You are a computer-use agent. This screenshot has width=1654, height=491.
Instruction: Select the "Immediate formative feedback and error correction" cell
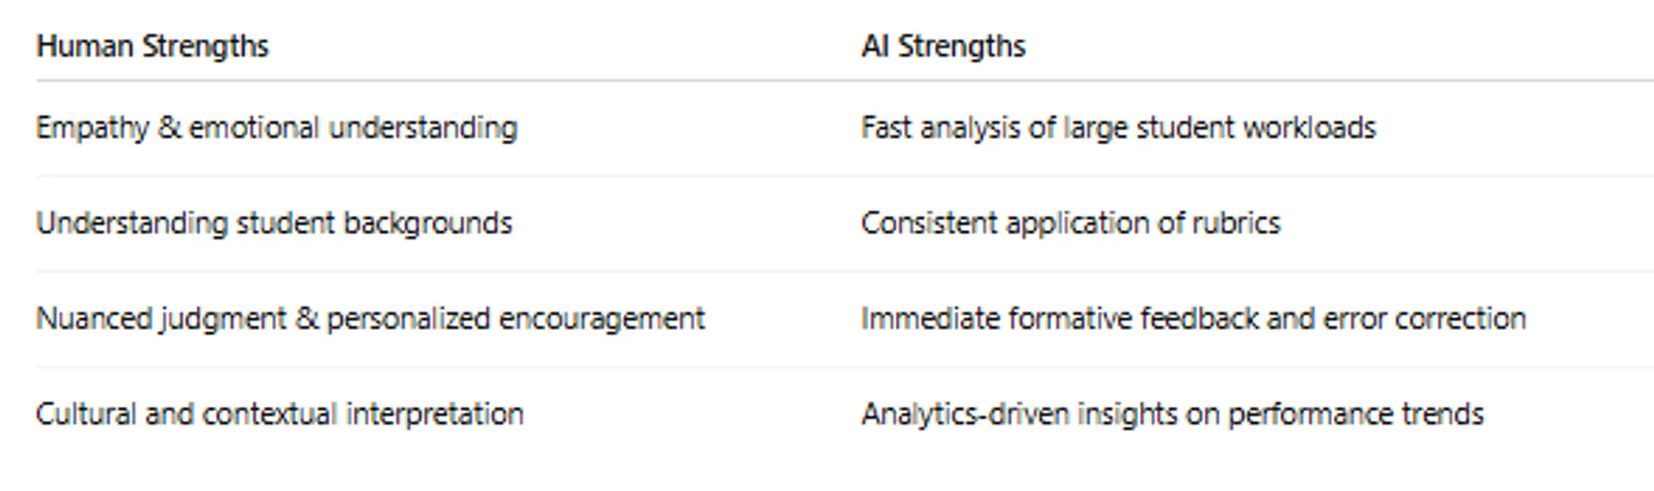click(x=1193, y=320)
